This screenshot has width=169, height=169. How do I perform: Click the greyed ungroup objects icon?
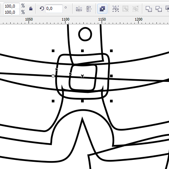click(126, 9)
